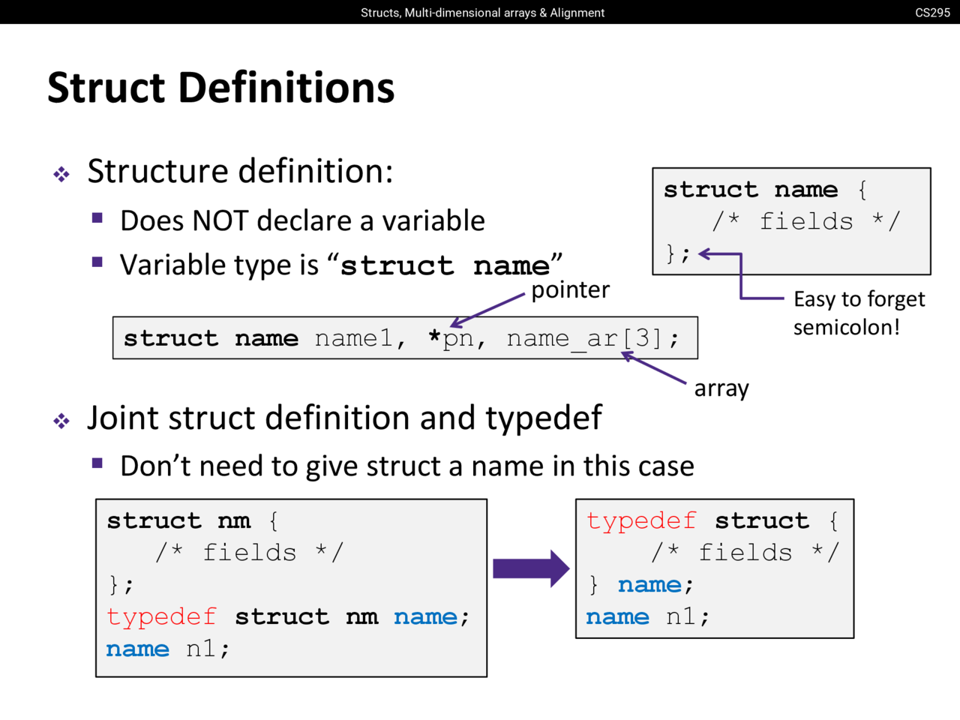Click the CS295 course label in header
Screen dimensions: 960x720
(932, 13)
